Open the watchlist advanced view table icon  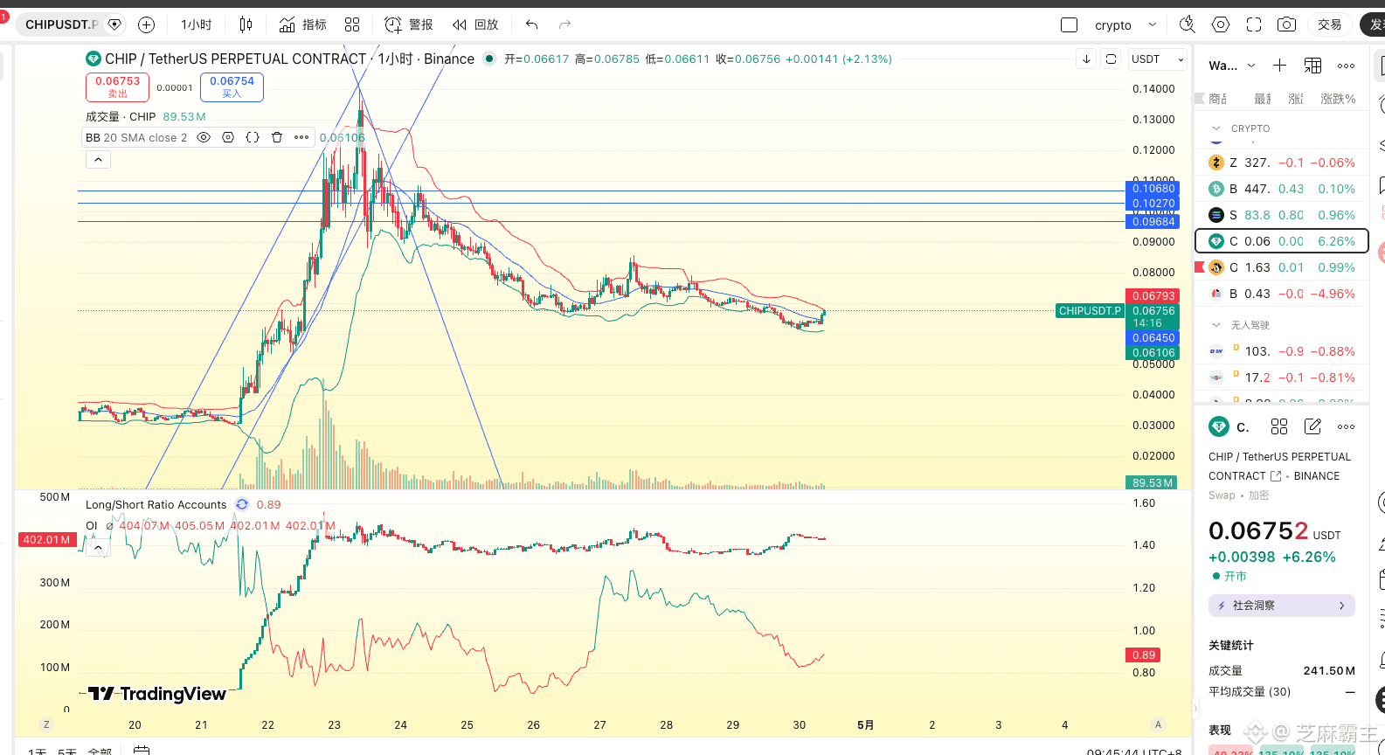click(x=1312, y=66)
